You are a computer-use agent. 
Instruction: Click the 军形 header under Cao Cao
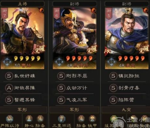tap(22, 110)
